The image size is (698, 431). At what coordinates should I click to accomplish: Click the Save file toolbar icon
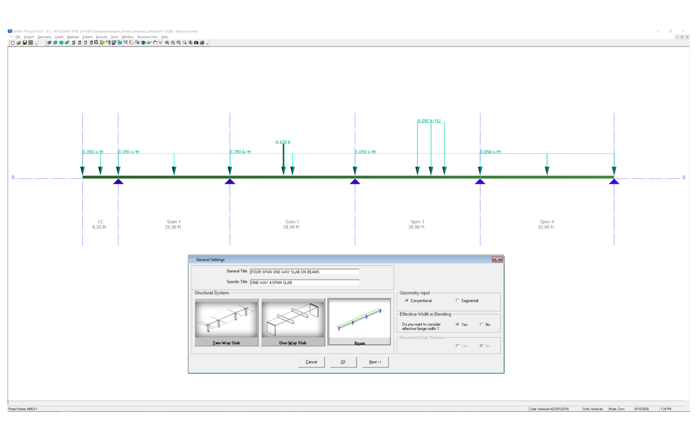(x=25, y=43)
